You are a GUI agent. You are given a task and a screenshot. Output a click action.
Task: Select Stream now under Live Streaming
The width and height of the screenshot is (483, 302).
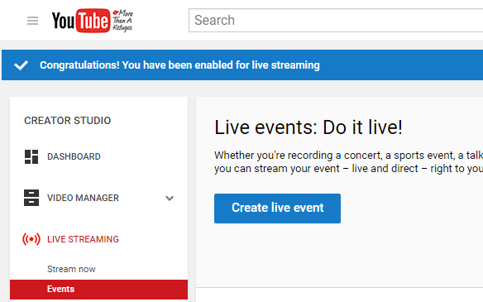[71, 269]
